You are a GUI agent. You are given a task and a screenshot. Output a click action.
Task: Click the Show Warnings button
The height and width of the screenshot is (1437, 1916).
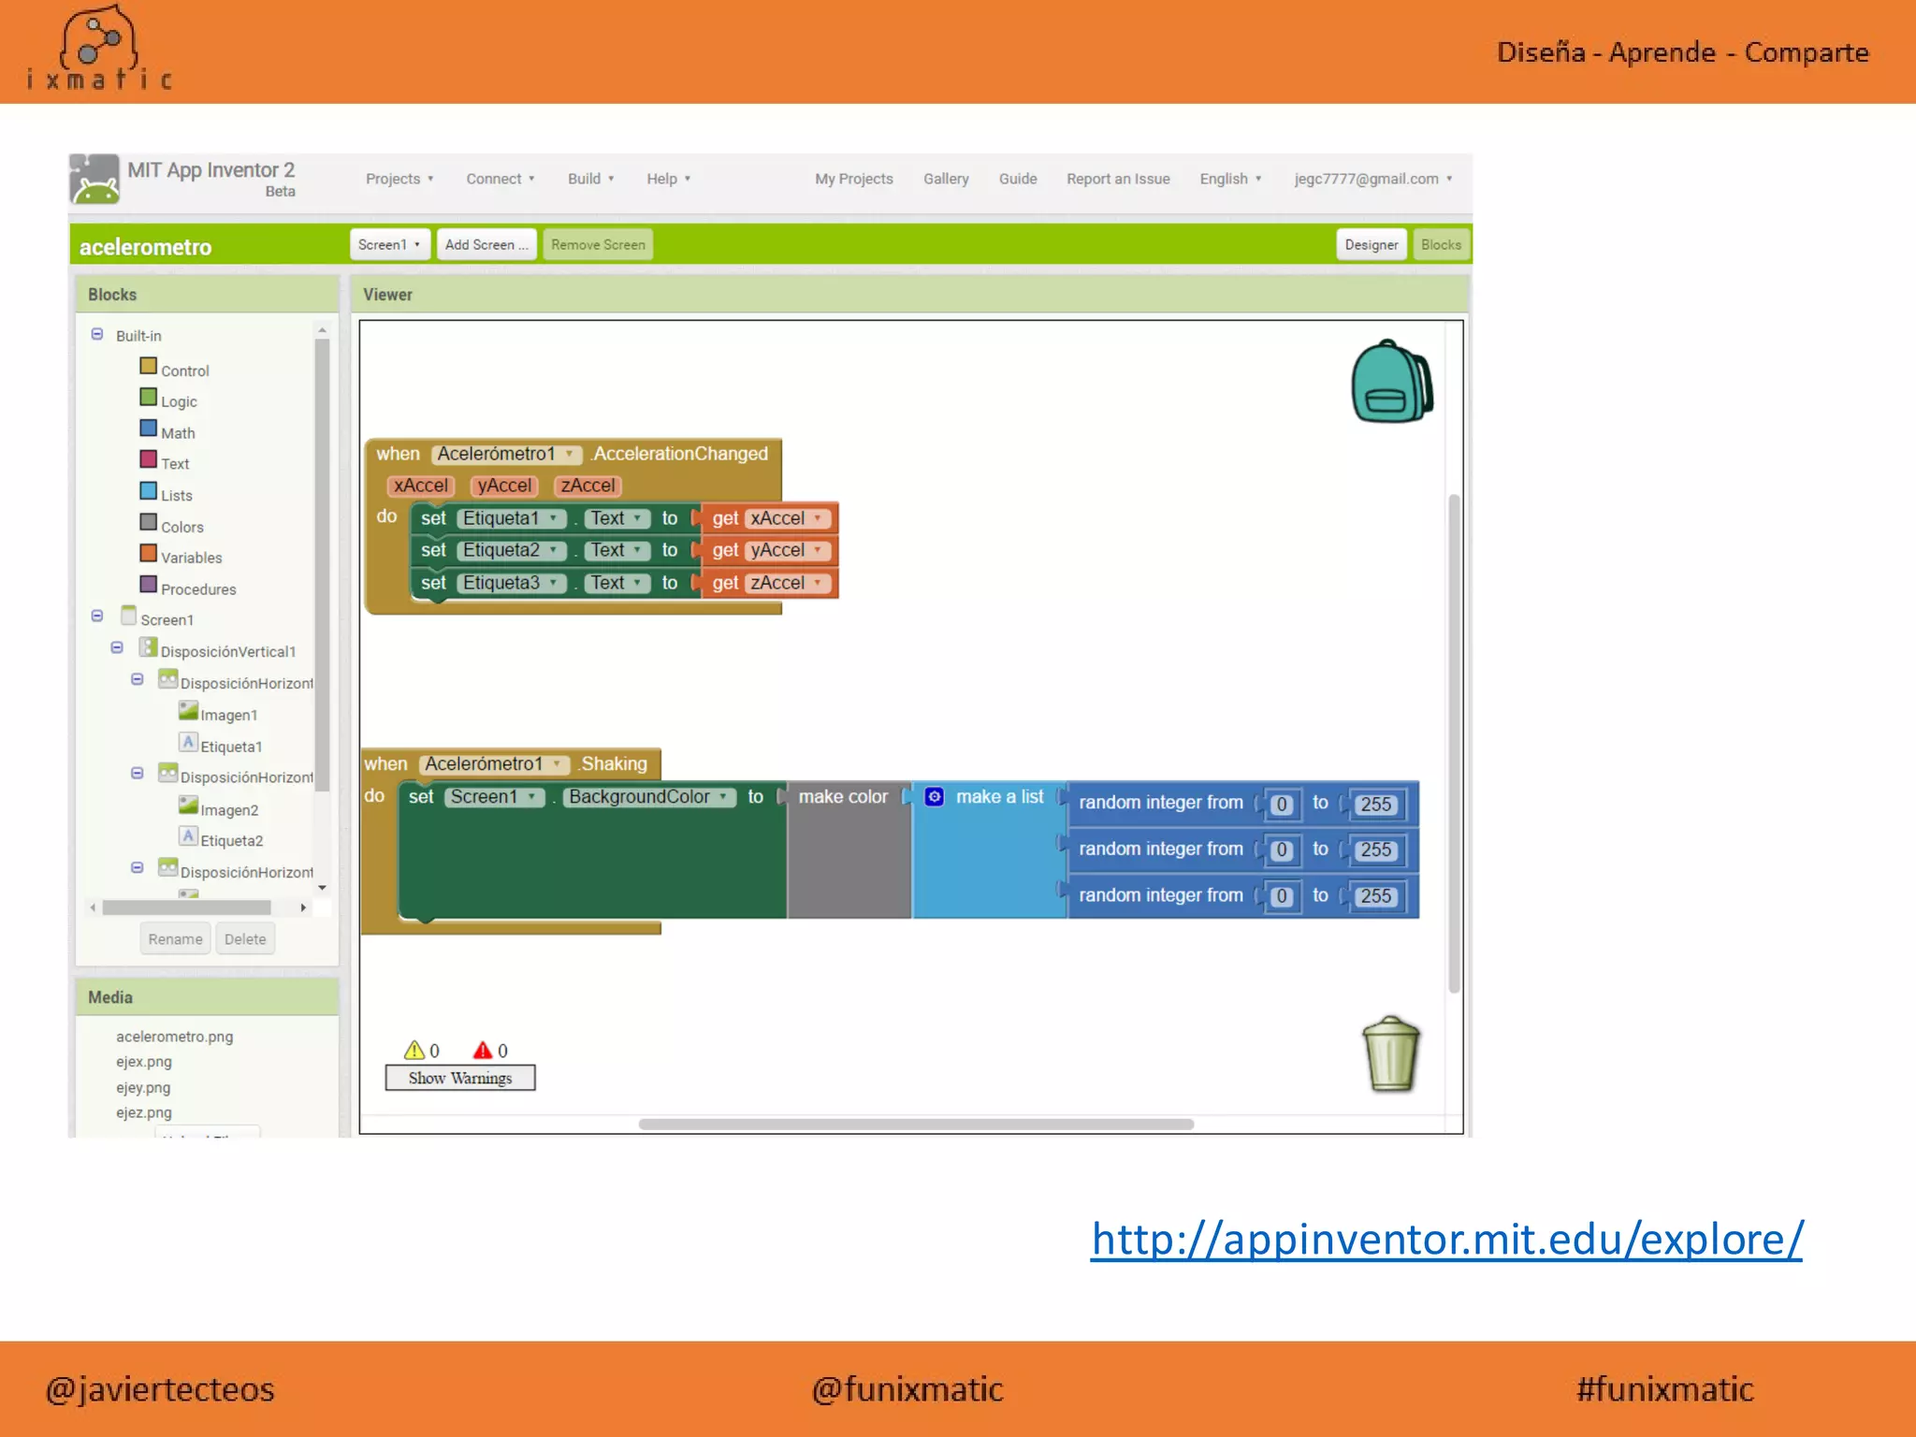tap(460, 1078)
